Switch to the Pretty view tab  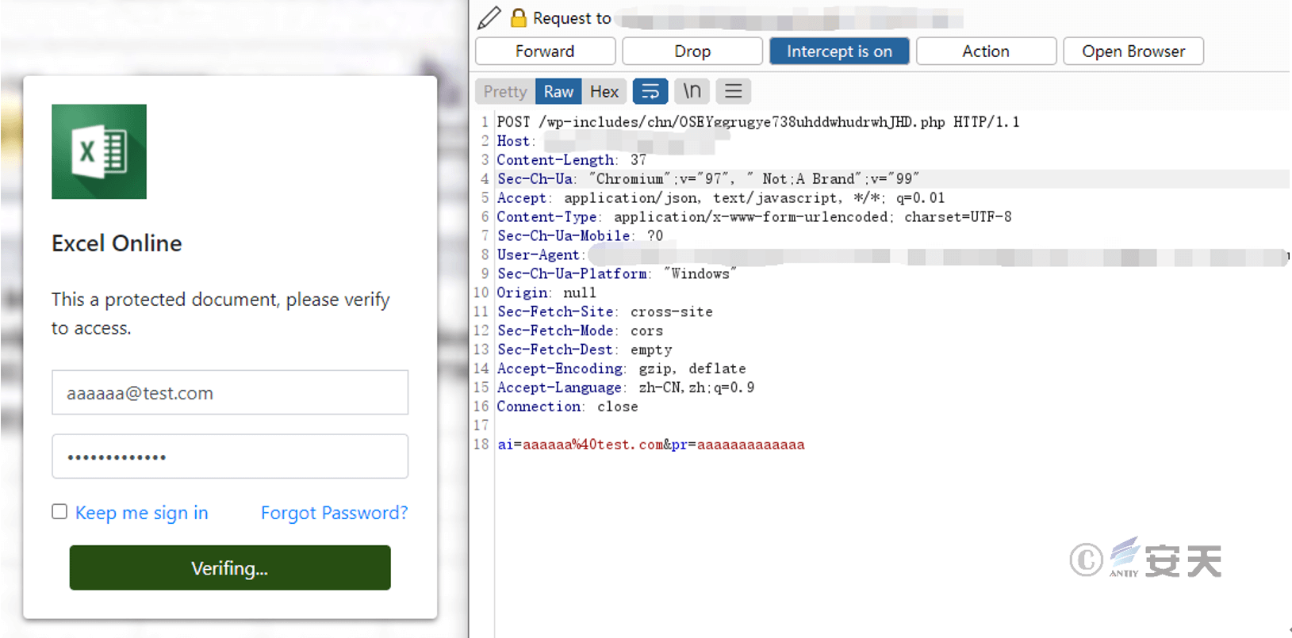(x=505, y=91)
